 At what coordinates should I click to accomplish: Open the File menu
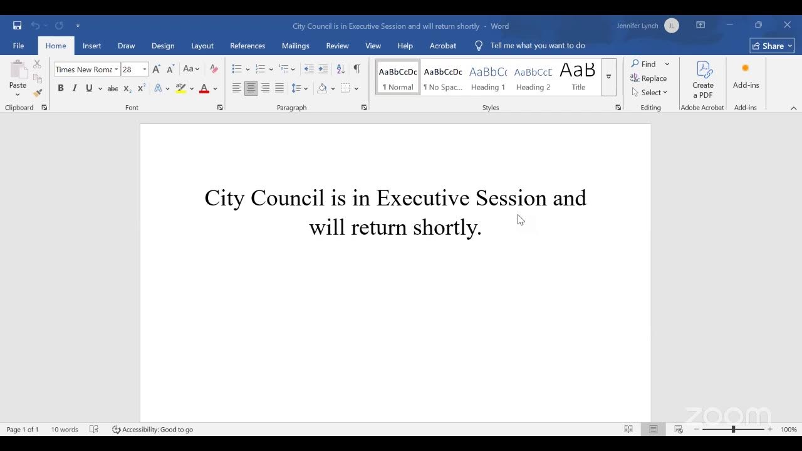click(x=19, y=46)
